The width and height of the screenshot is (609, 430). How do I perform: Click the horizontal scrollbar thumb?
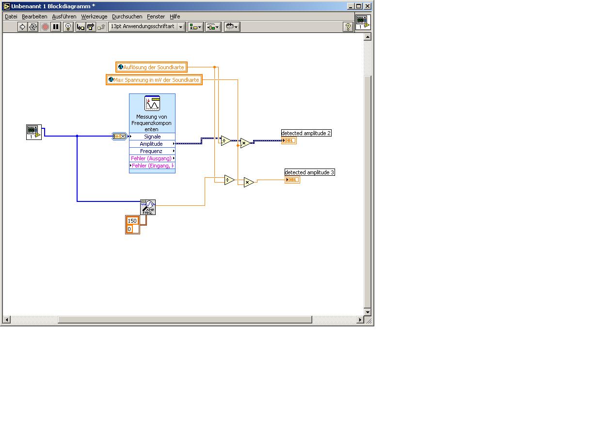click(185, 320)
